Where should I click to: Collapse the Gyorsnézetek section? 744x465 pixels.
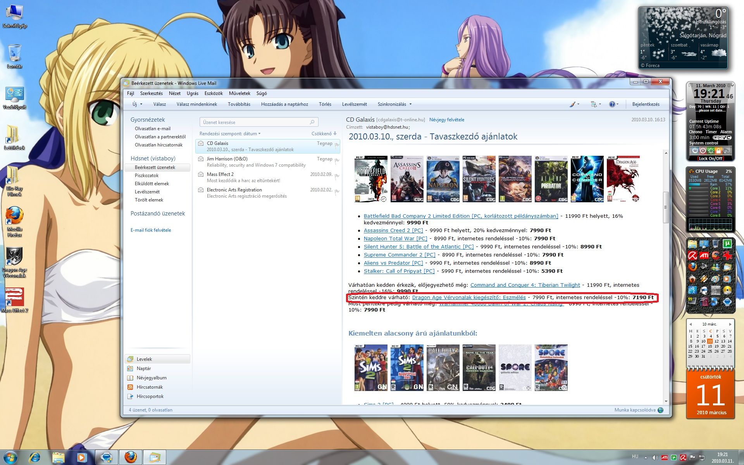pos(148,120)
